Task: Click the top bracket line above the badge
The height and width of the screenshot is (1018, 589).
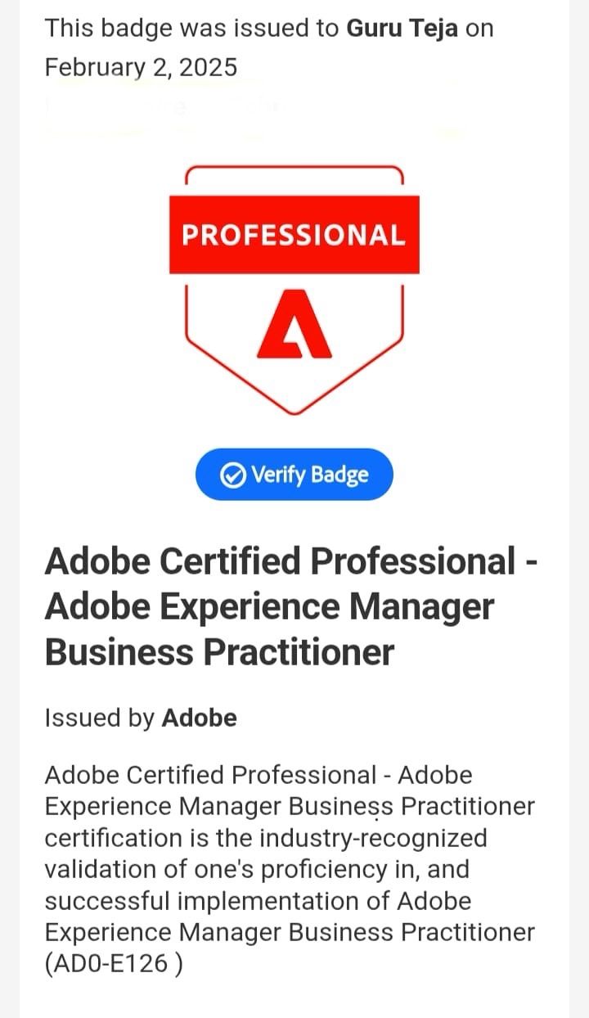Action: click(x=294, y=169)
